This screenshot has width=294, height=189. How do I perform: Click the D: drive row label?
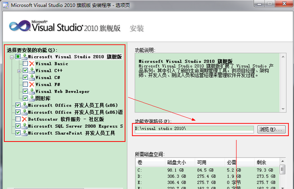pos(140,176)
